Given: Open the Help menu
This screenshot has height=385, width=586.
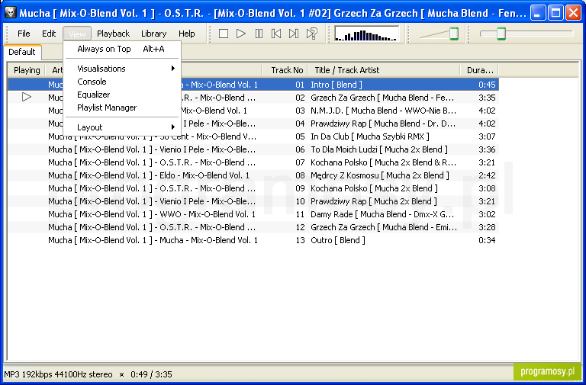Looking at the screenshot, I should [x=186, y=34].
